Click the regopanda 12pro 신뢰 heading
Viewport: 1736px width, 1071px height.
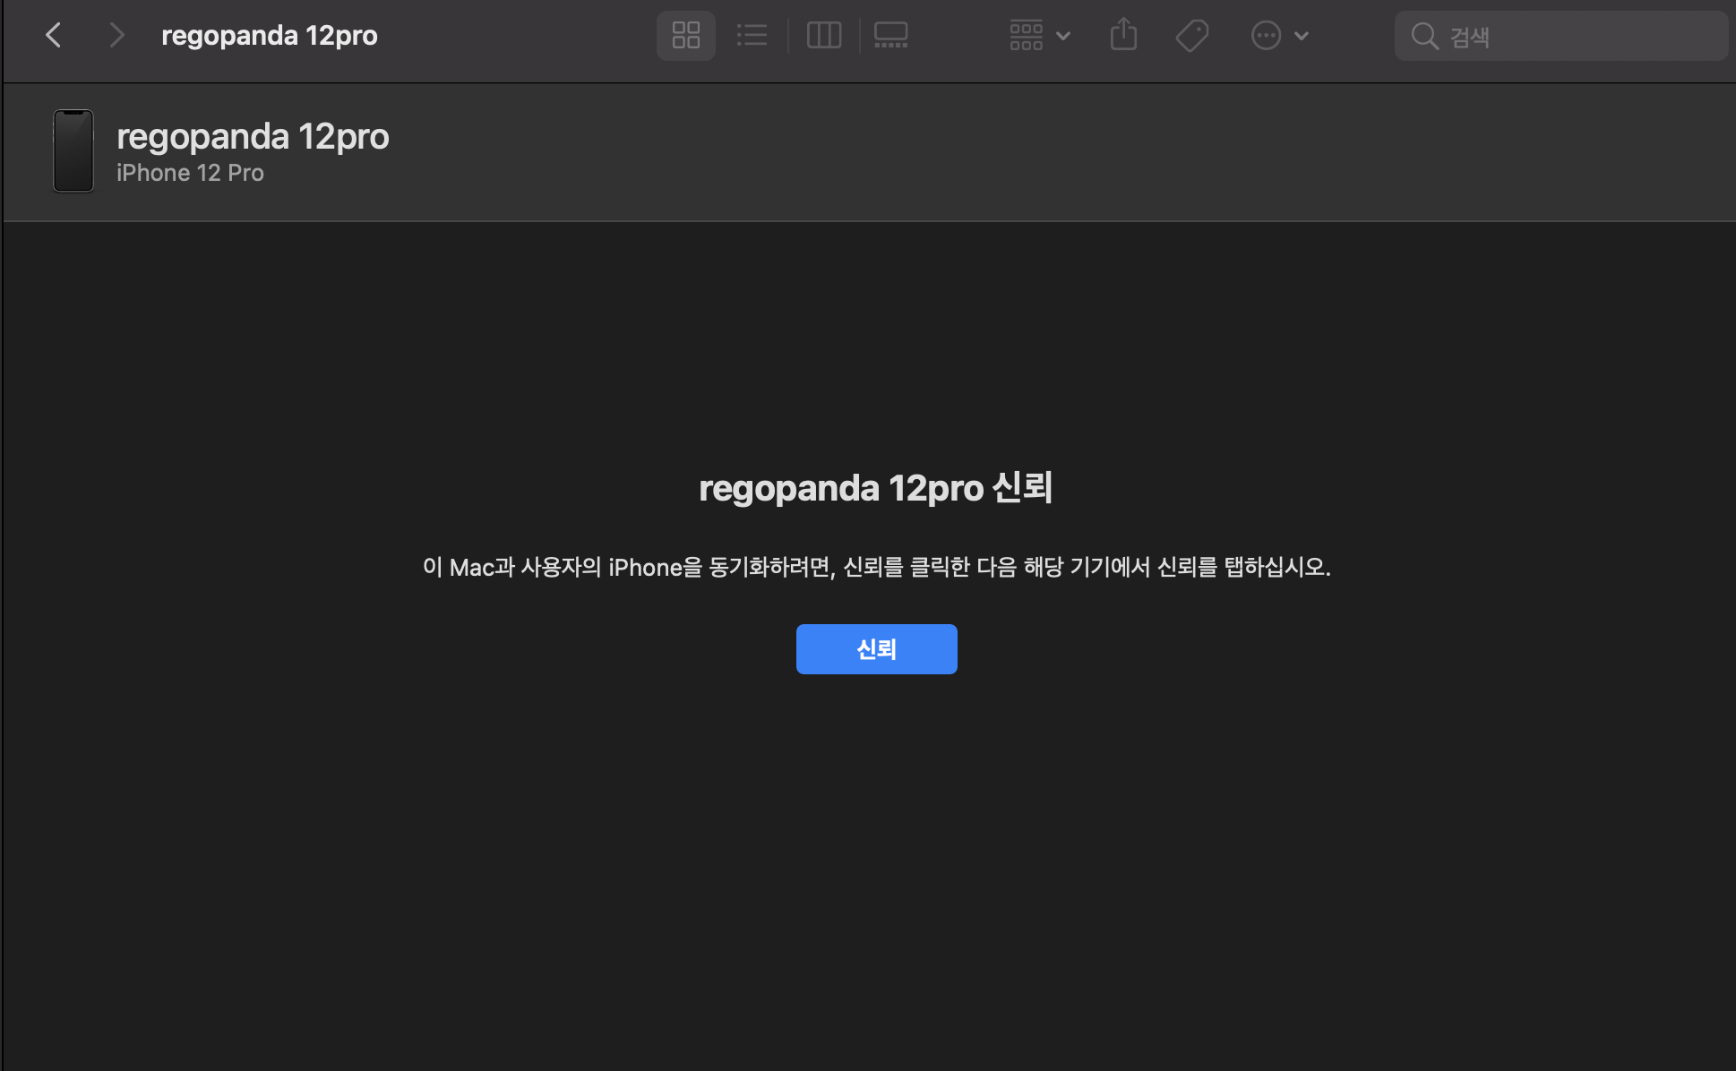875,488
